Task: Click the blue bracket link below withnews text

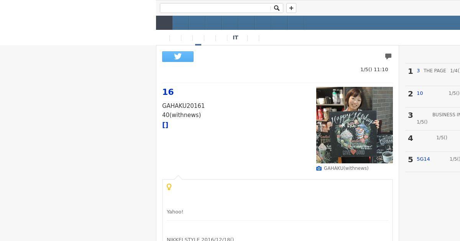Action: pyautogui.click(x=165, y=125)
